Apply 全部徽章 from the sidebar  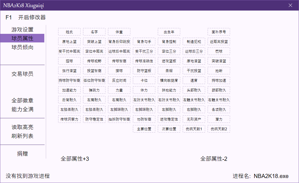[x=22, y=100]
